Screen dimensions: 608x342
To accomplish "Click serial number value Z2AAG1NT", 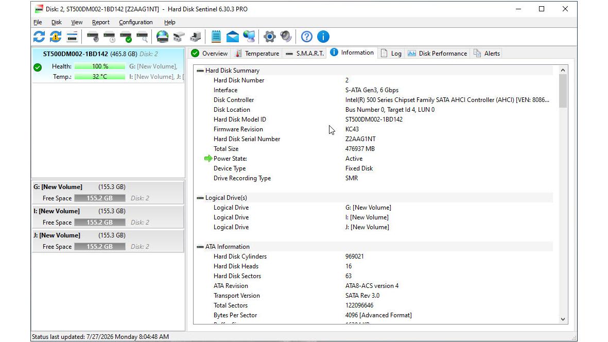I will [360, 139].
